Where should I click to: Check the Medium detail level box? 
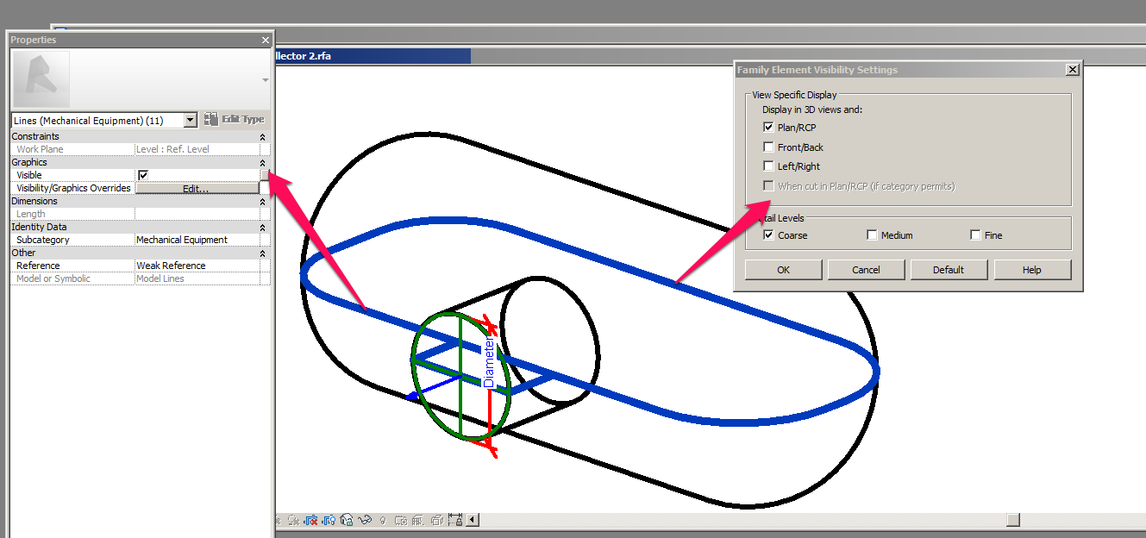coord(872,235)
